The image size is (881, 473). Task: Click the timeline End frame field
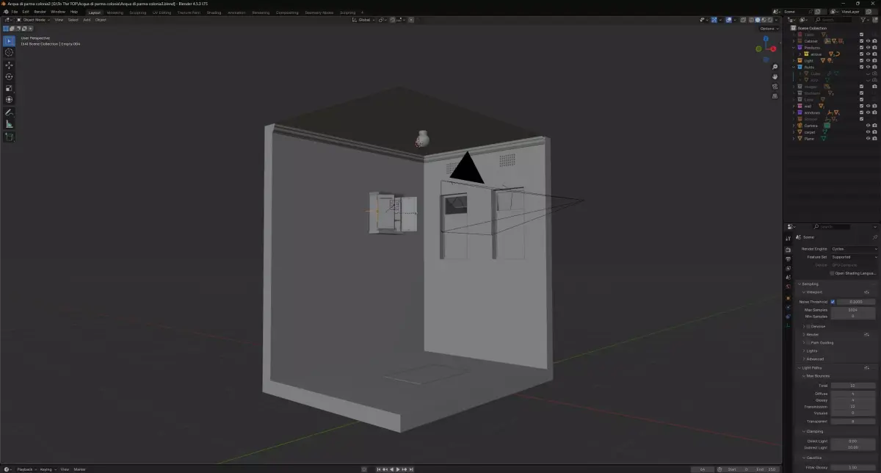766,469
